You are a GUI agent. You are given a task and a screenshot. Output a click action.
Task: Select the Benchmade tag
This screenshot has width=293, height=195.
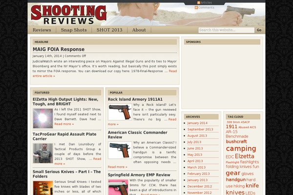click(x=237, y=136)
